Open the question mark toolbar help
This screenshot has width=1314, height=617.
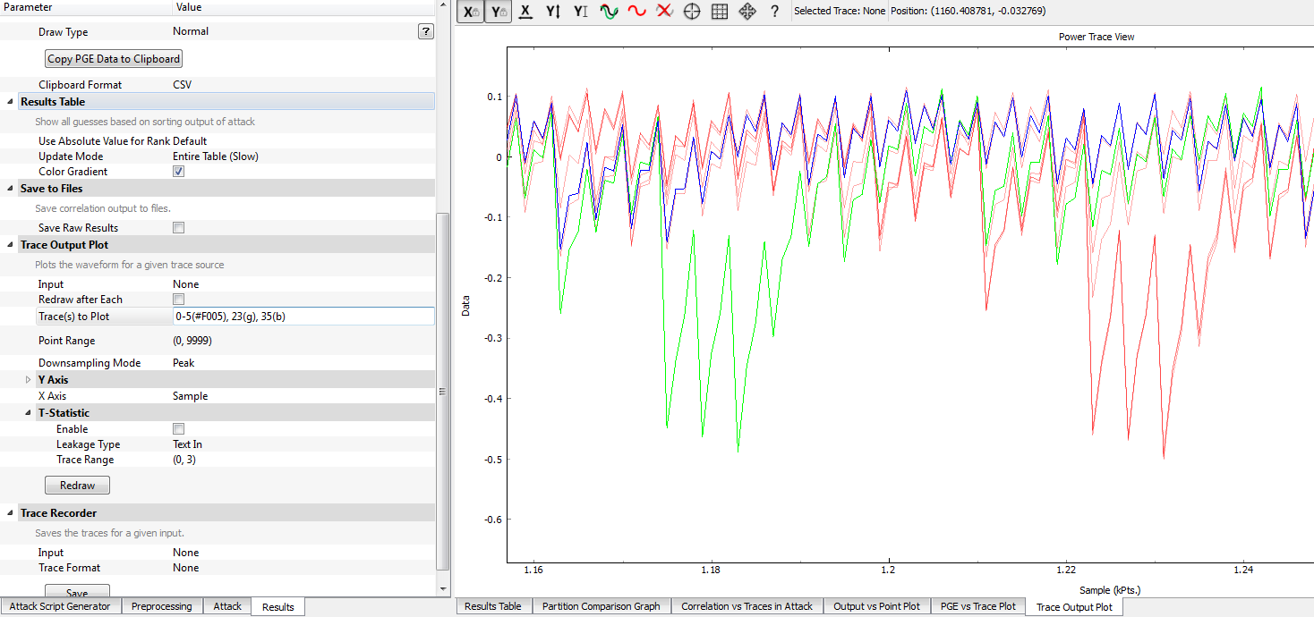coord(774,12)
